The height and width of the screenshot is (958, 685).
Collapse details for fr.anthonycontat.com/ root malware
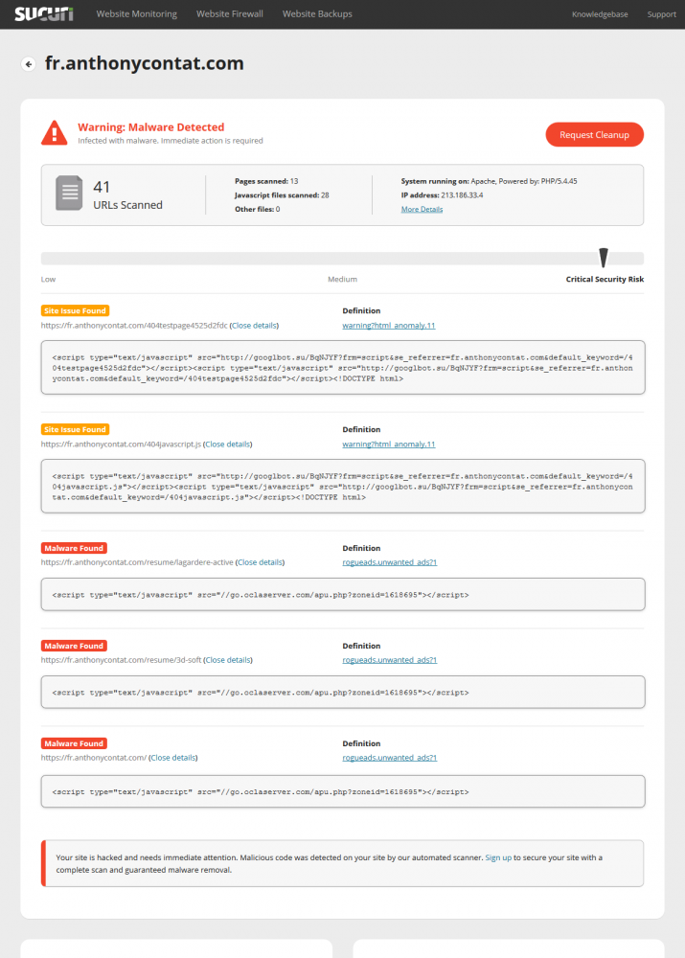click(173, 758)
